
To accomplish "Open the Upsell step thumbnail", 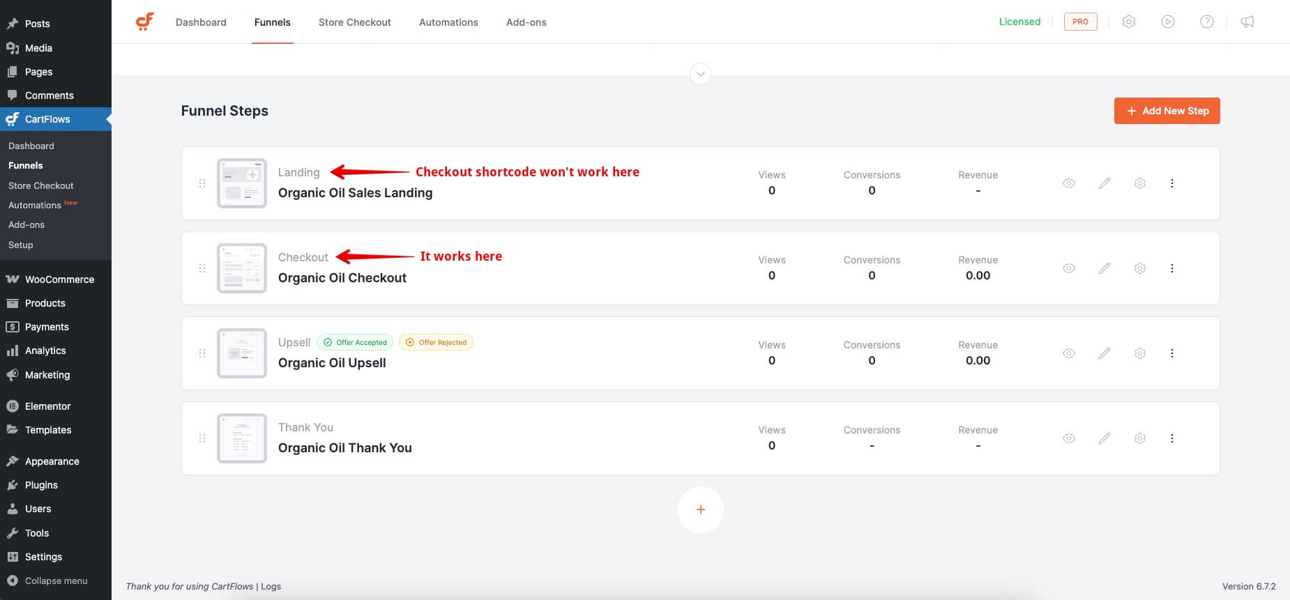I will click(242, 353).
